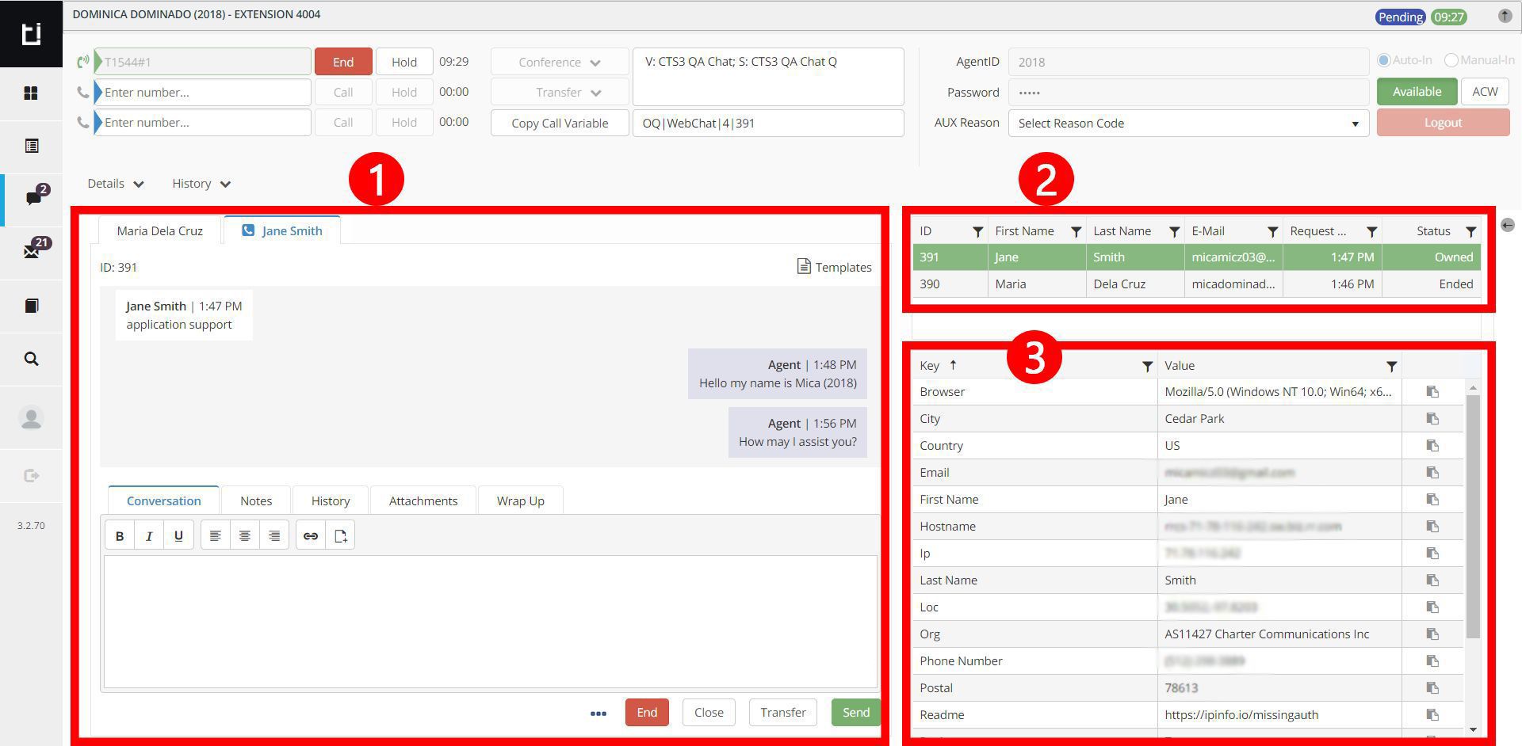Select the Manual-In radio button
Screen dimensions: 1522x746
point(1451,60)
